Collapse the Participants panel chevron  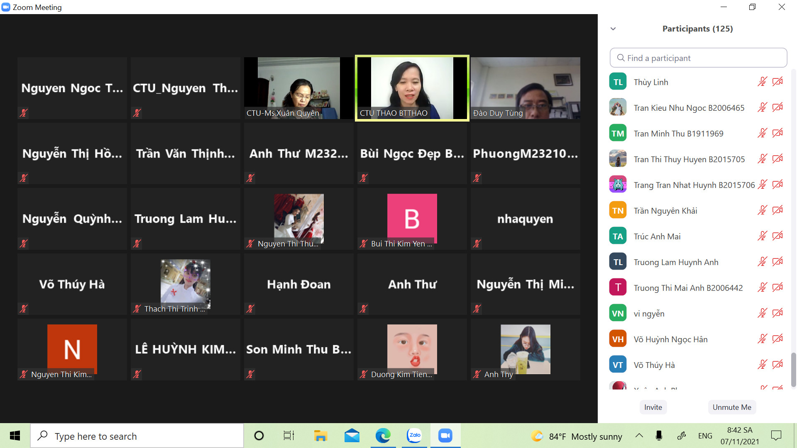(x=613, y=29)
